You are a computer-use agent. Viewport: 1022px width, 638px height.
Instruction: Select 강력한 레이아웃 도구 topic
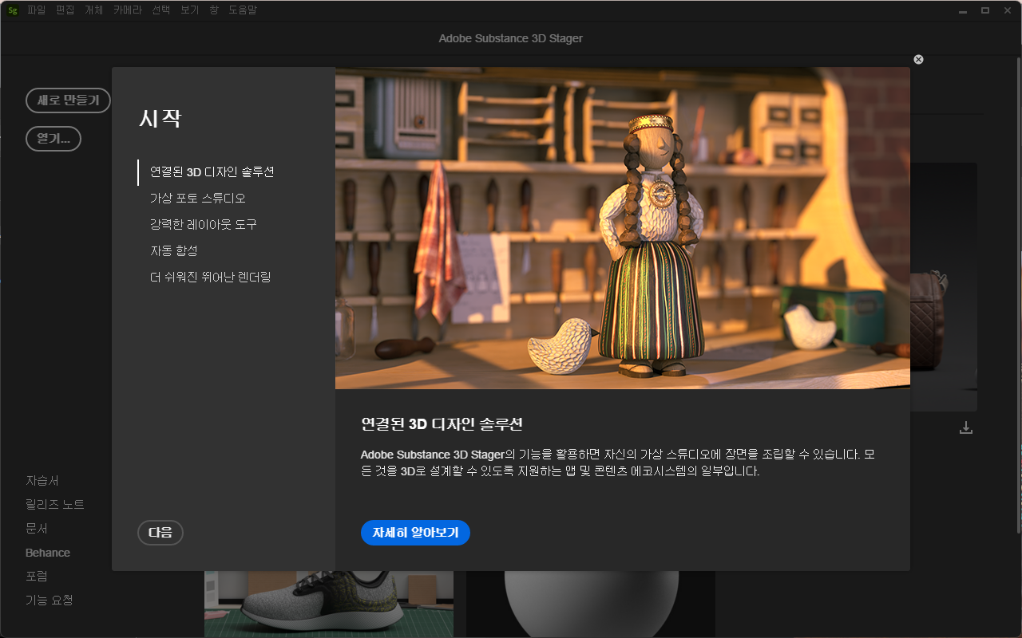[x=203, y=225]
